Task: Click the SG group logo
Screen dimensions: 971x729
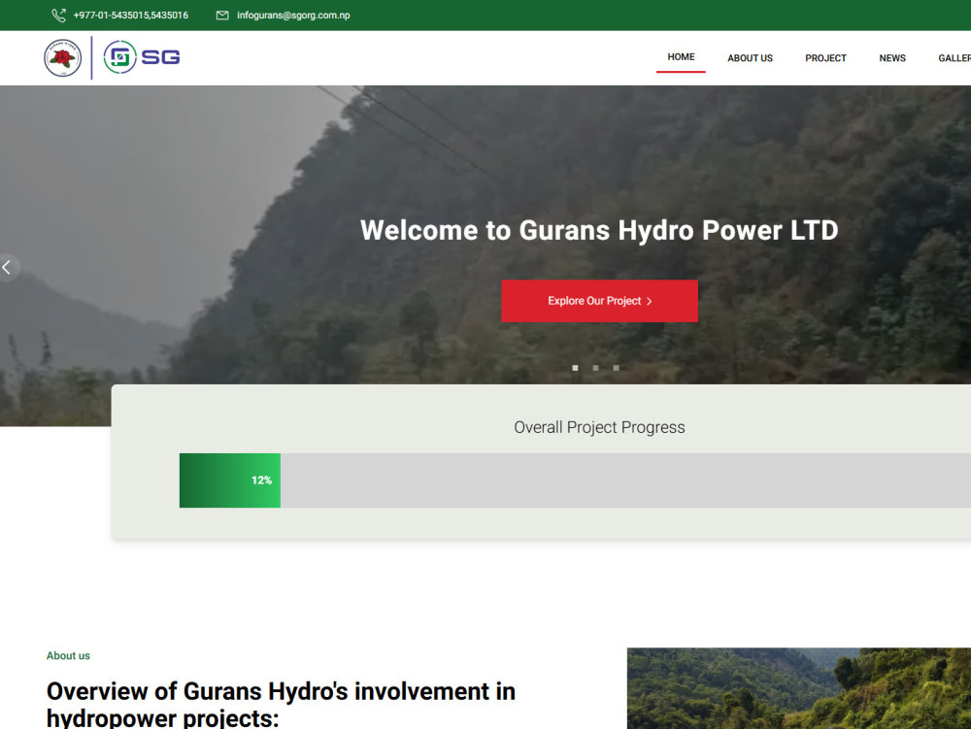Action: point(142,57)
